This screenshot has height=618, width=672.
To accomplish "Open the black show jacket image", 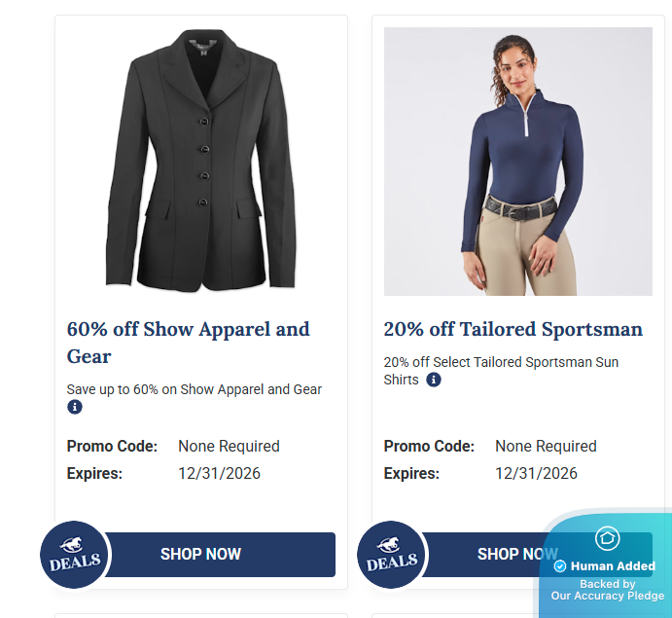I will coord(201,161).
